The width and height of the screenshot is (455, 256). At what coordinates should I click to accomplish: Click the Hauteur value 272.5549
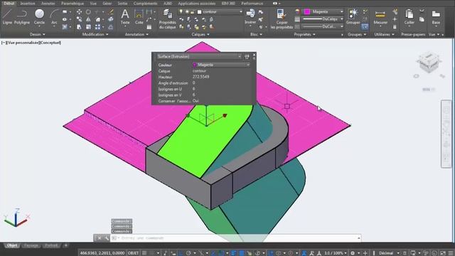200,77
